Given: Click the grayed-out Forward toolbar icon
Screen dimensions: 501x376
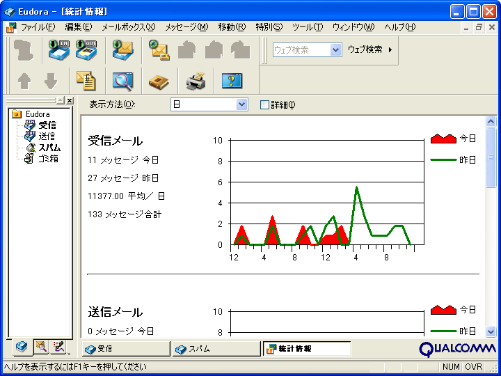Looking at the screenshot, I should [240, 50].
